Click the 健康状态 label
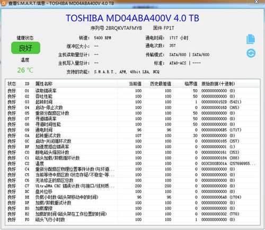 (25, 38)
